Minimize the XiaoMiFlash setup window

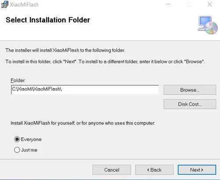pos(168,4)
